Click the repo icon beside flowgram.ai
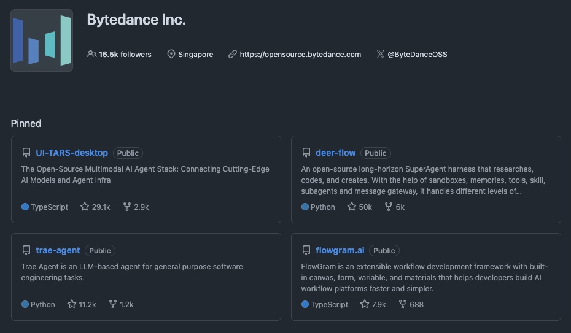 [306, 250]
